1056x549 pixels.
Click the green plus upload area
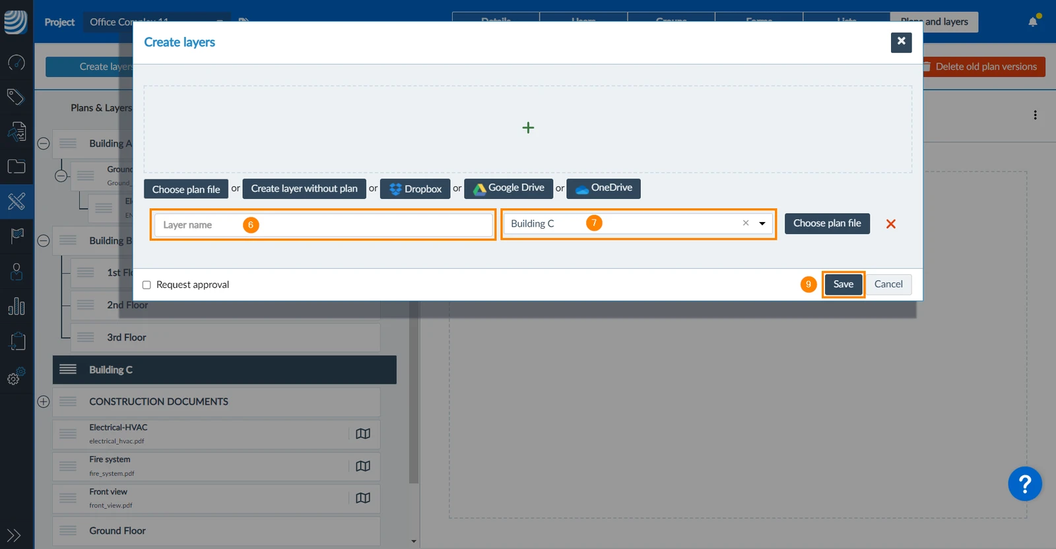[x=528, y=128]
